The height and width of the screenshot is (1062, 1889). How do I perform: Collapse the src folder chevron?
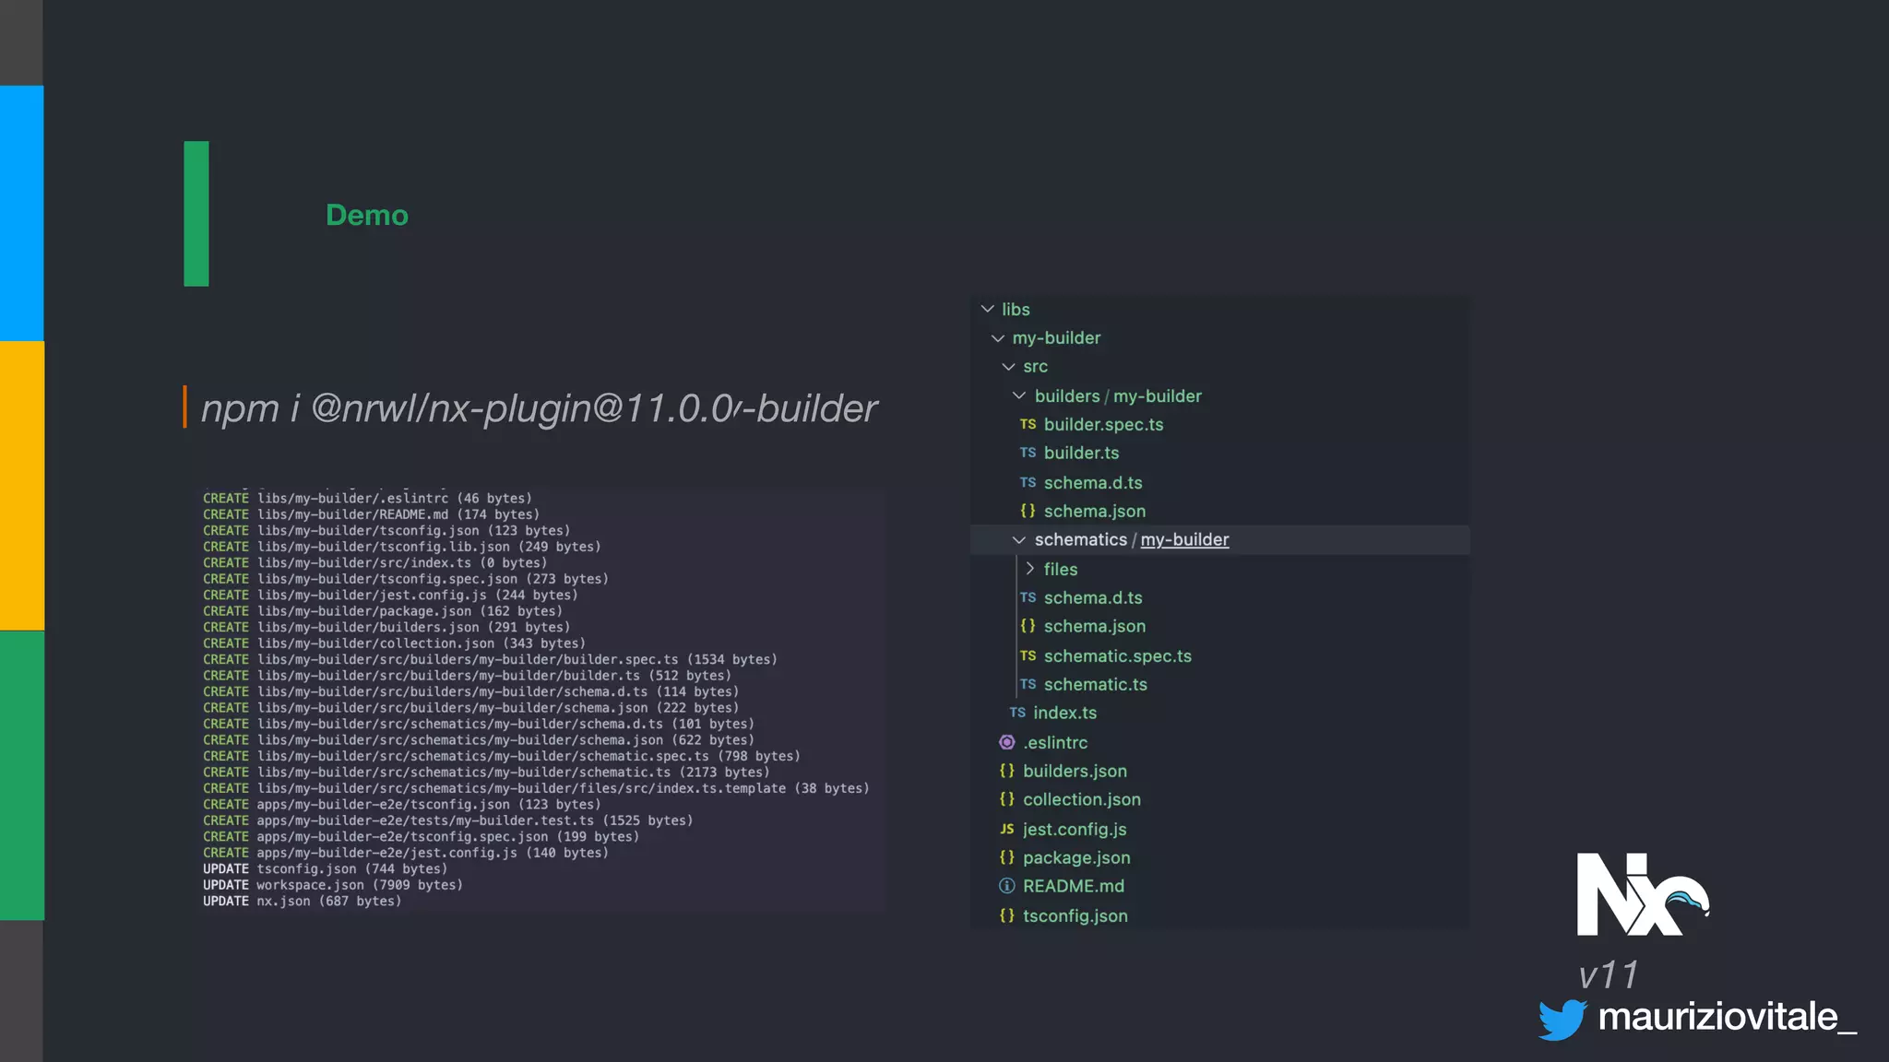coord(1008,367)
